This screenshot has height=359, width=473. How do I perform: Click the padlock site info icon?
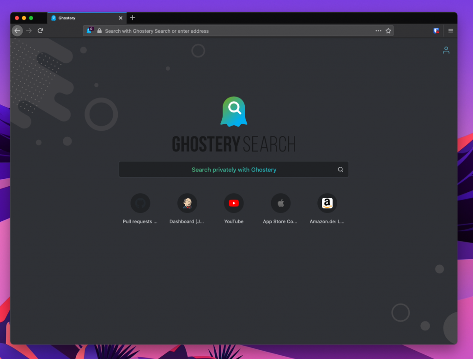click(99, 31)
